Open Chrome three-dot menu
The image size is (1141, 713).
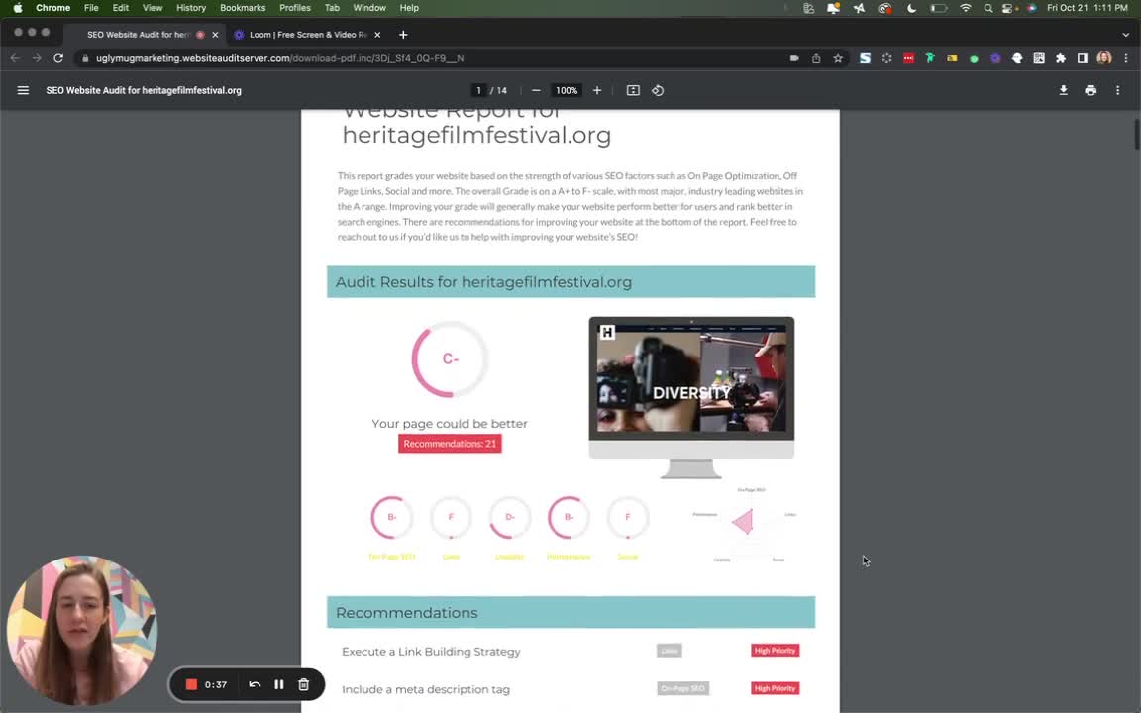[1126, 58]
